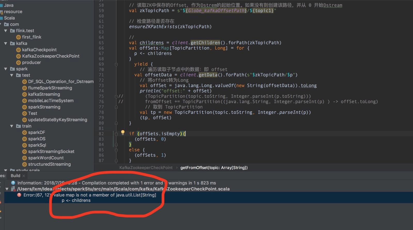Open KafkaZookeeperCheckPoint in project tree
This screenshot has height=230, width=413.
click(x=51, y=56)
